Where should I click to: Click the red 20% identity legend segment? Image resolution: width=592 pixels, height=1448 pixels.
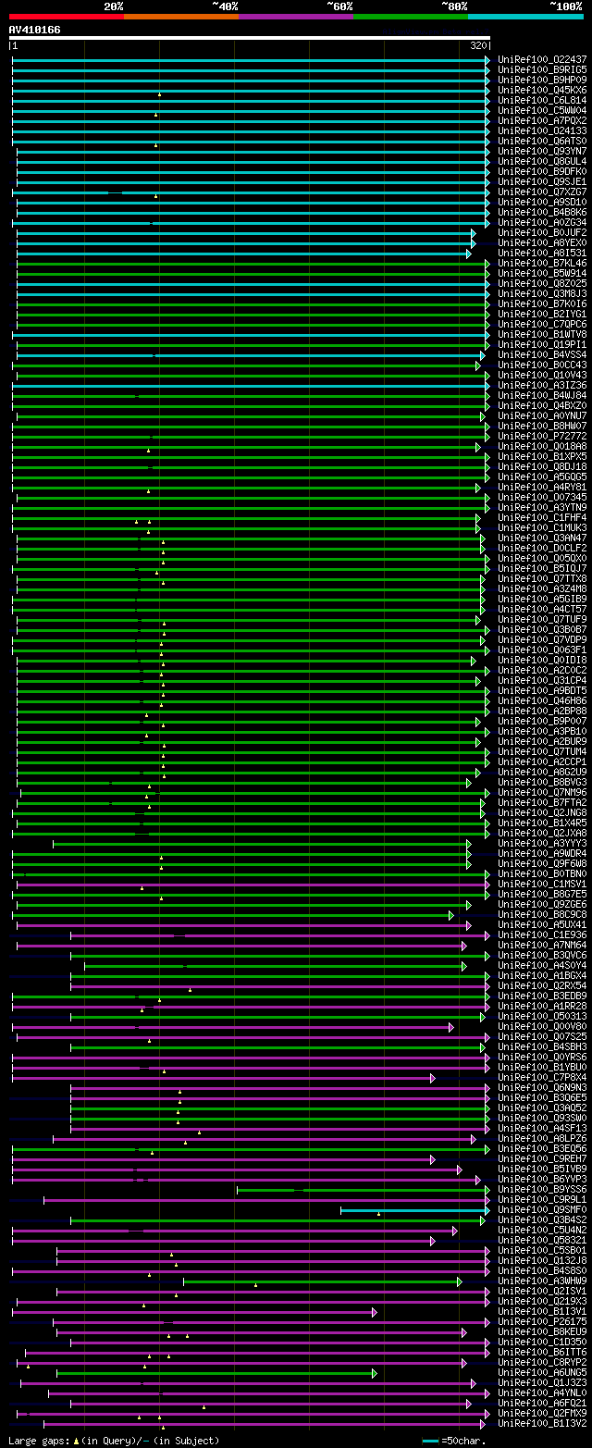coord(67,16)
